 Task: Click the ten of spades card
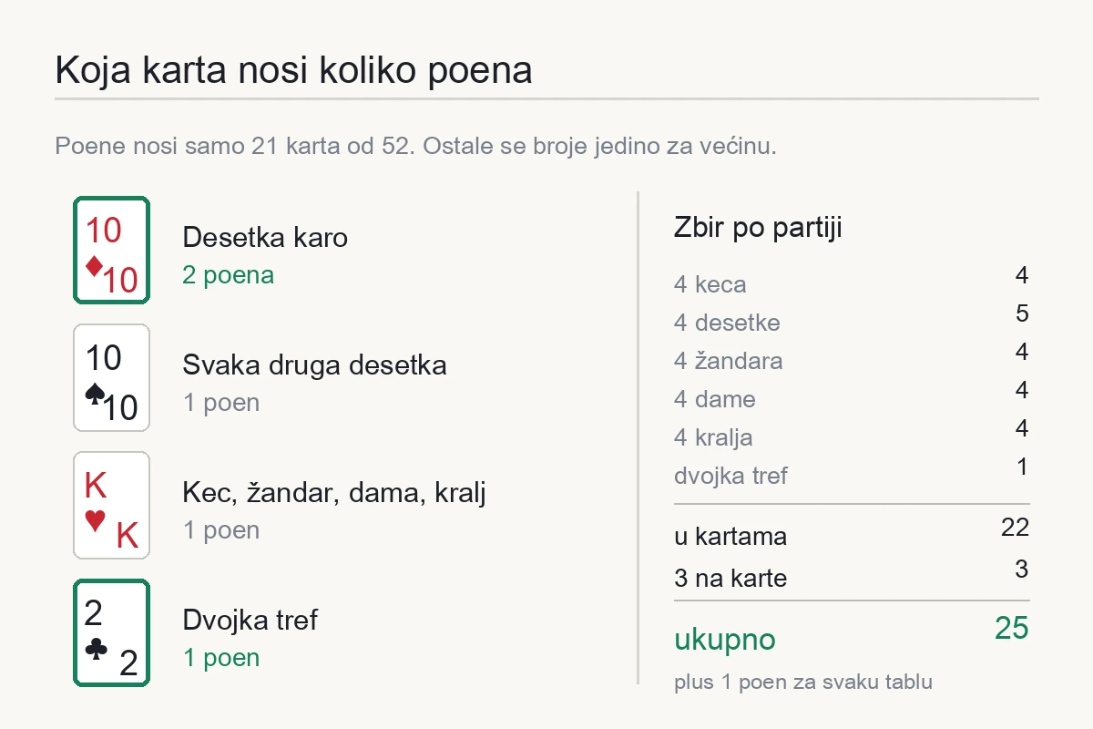[111, 377]
